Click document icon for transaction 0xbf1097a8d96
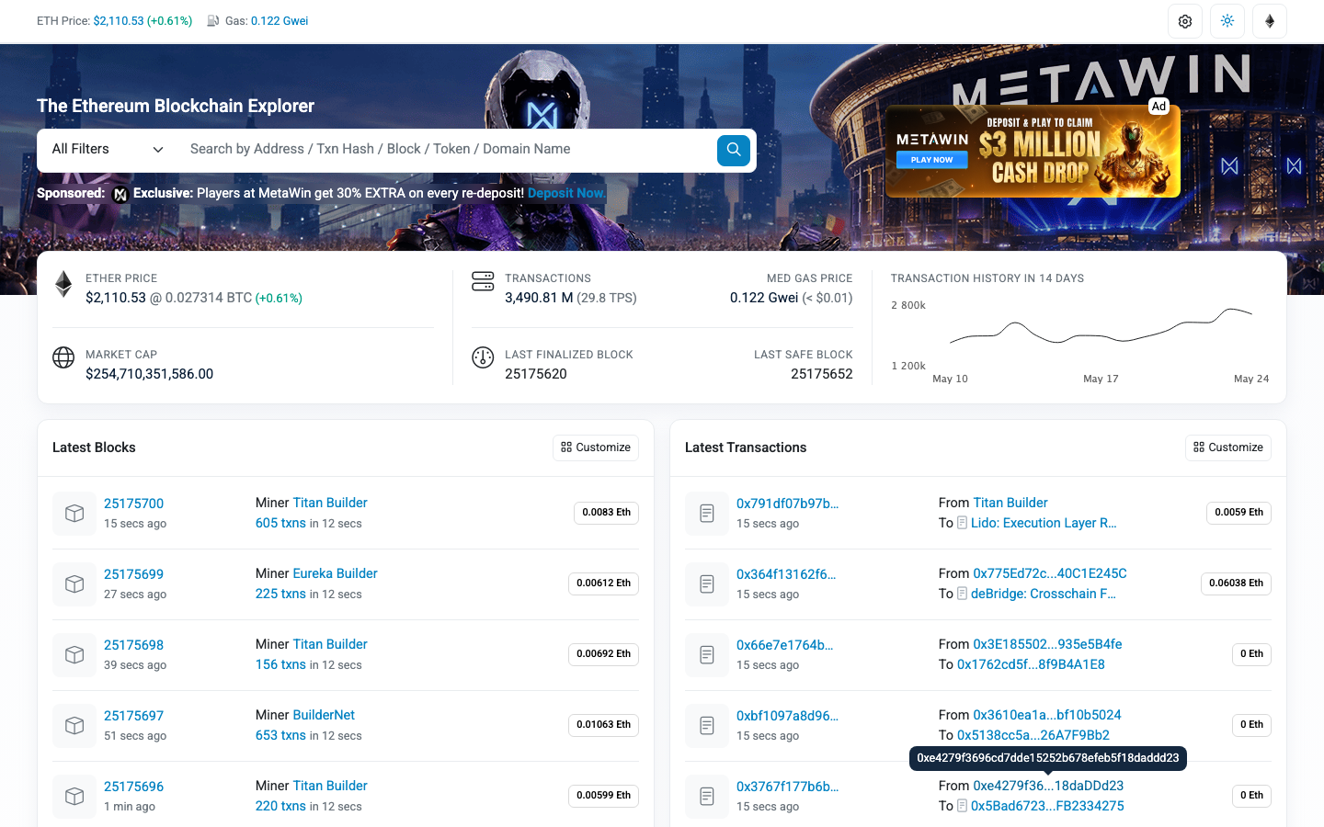Screen dimensions: 1324x827 [x=707, y=725]
